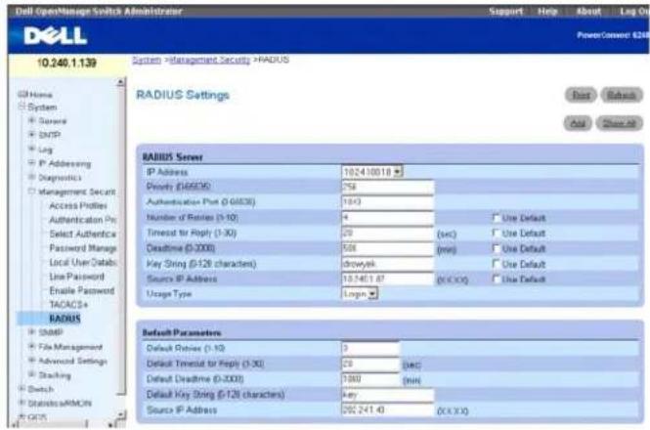Check Use Default for Source IP Address
Image resolution: width=650 pixels, height=430 pixels.
pos(496,279)
